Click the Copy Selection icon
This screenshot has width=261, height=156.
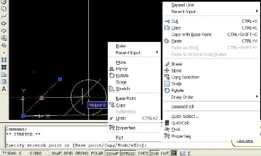[167, 77]
